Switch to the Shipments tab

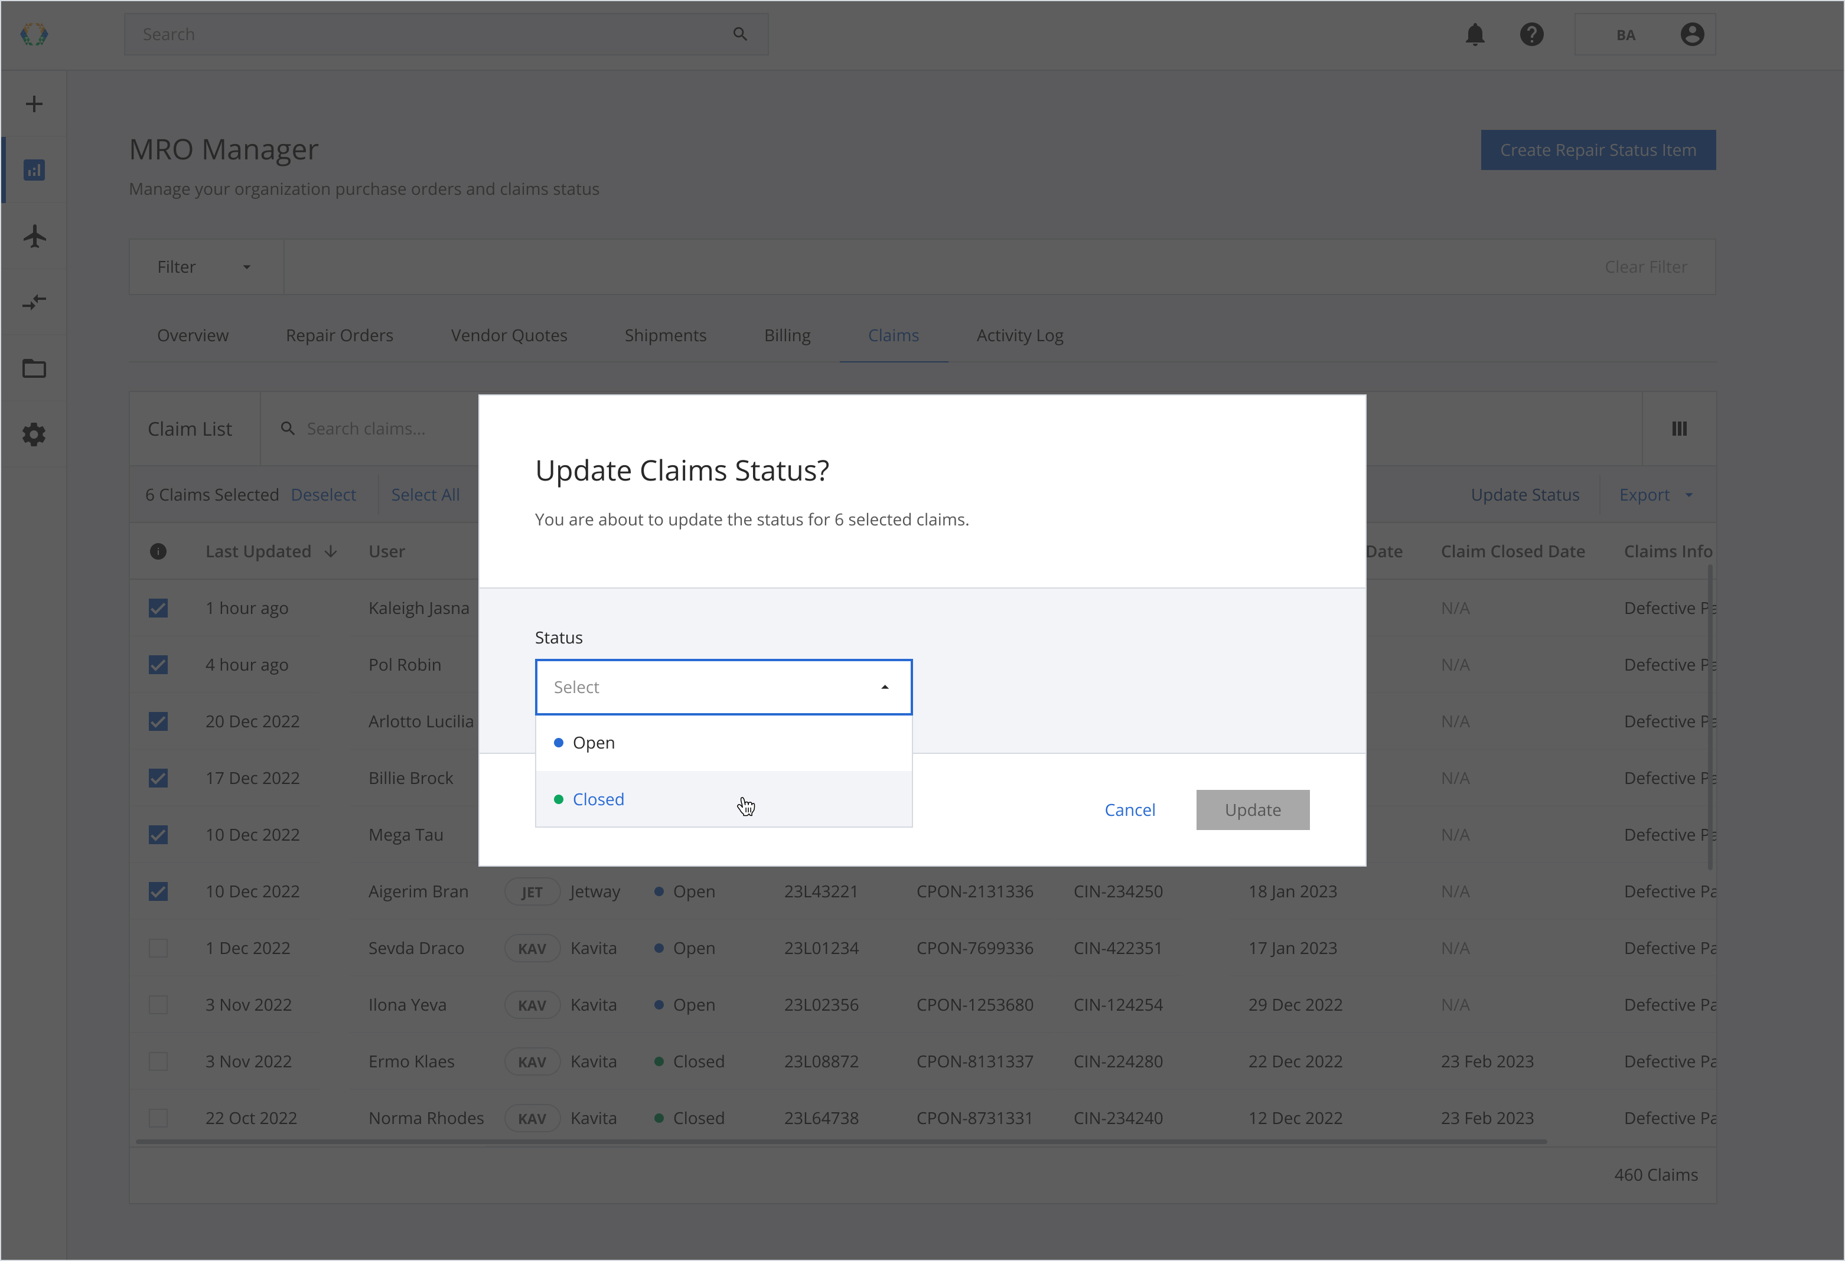pyautogui.click(x=665, y=336)
